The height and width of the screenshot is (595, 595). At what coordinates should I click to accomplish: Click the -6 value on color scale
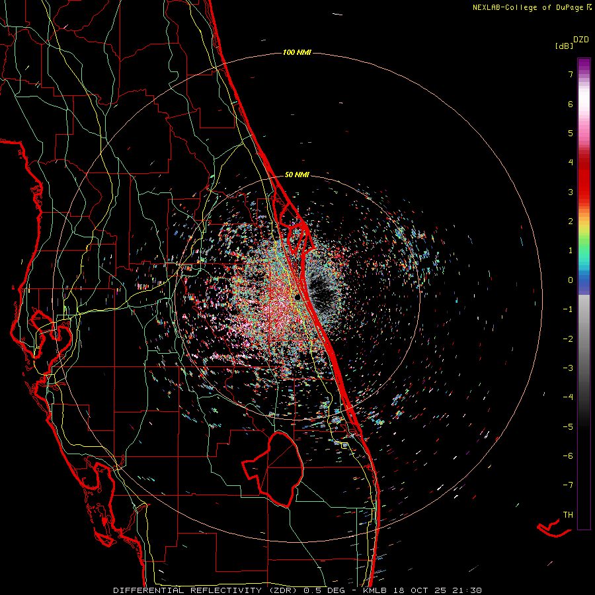pos(568,456)
